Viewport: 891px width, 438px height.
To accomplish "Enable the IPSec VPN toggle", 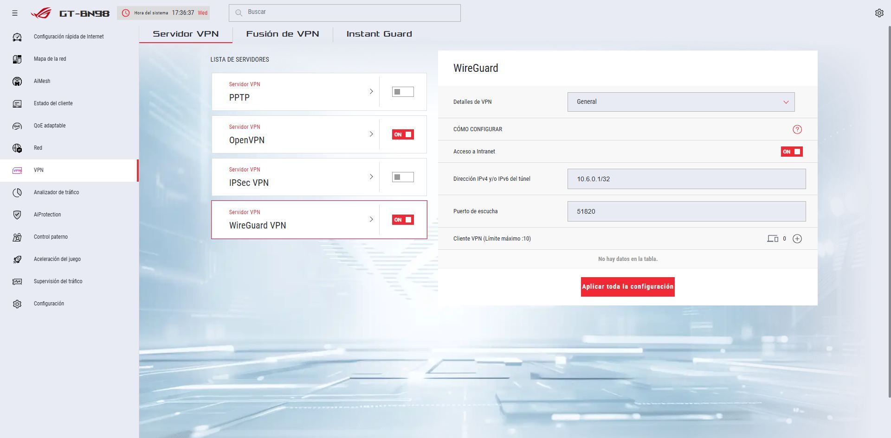I will (403, 177).
